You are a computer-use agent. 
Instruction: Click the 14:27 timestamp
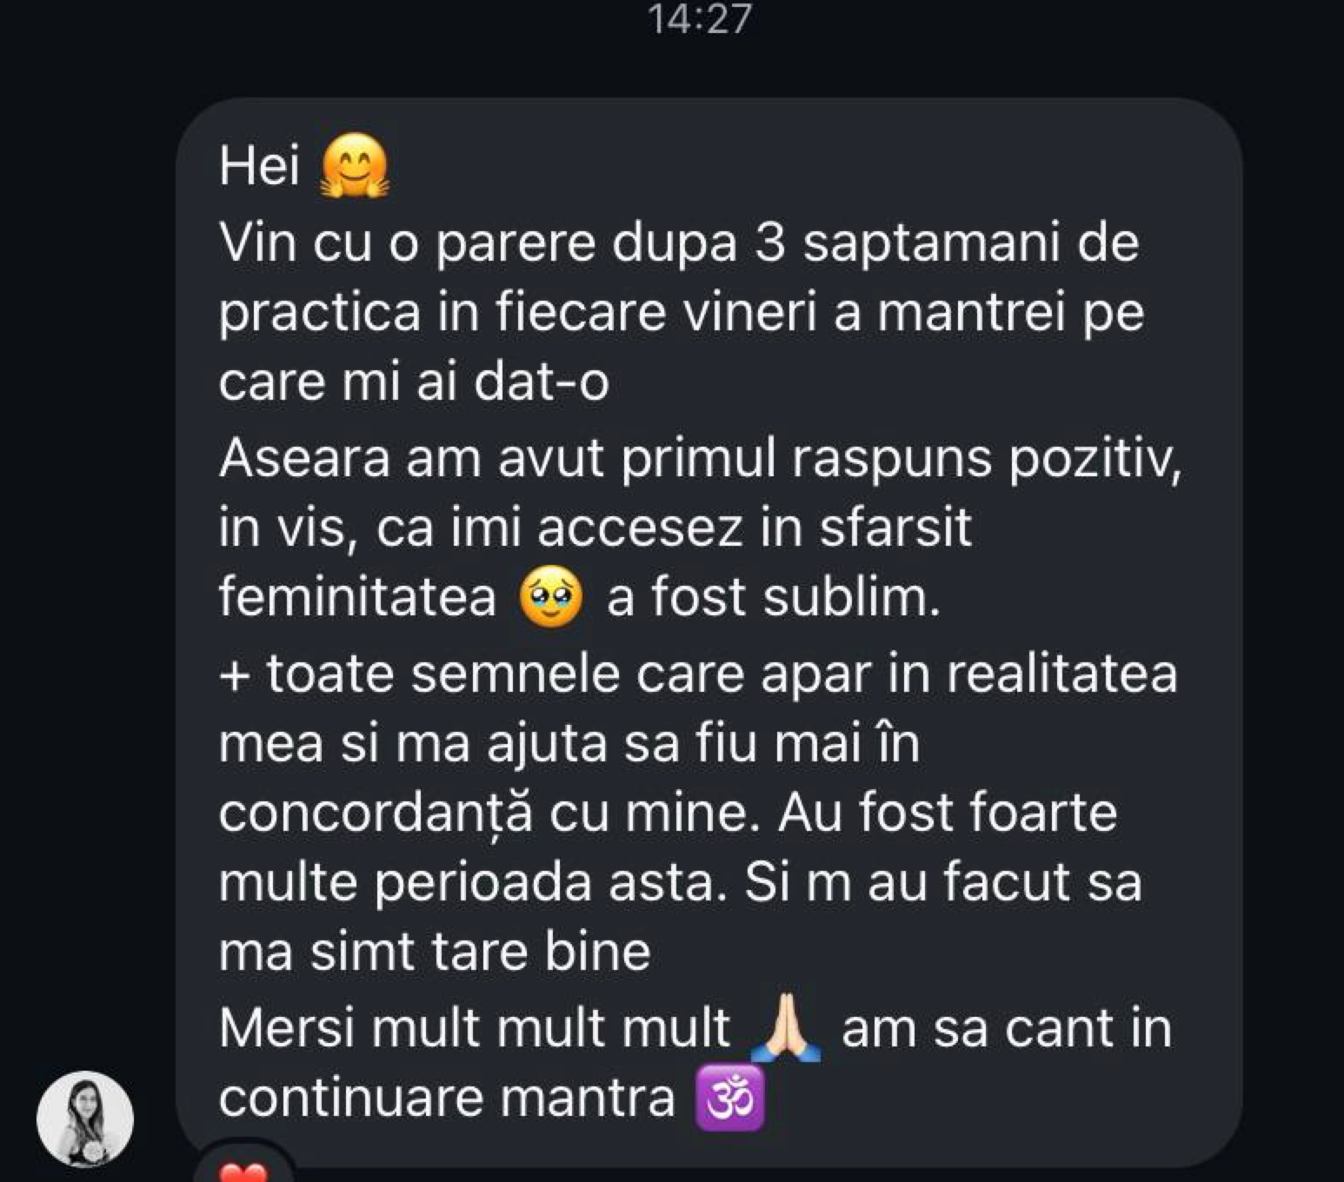(699, 19)
